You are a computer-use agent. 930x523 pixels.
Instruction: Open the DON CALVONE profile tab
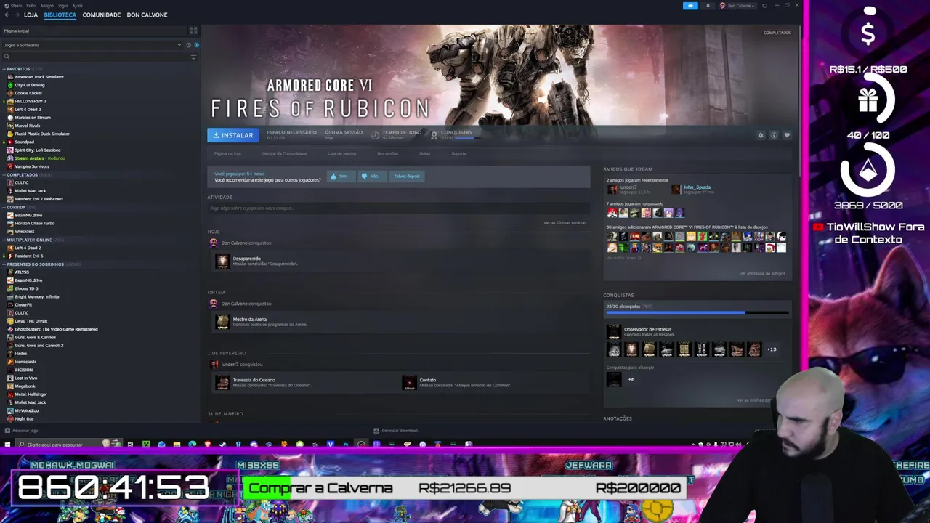pos(147,15)
